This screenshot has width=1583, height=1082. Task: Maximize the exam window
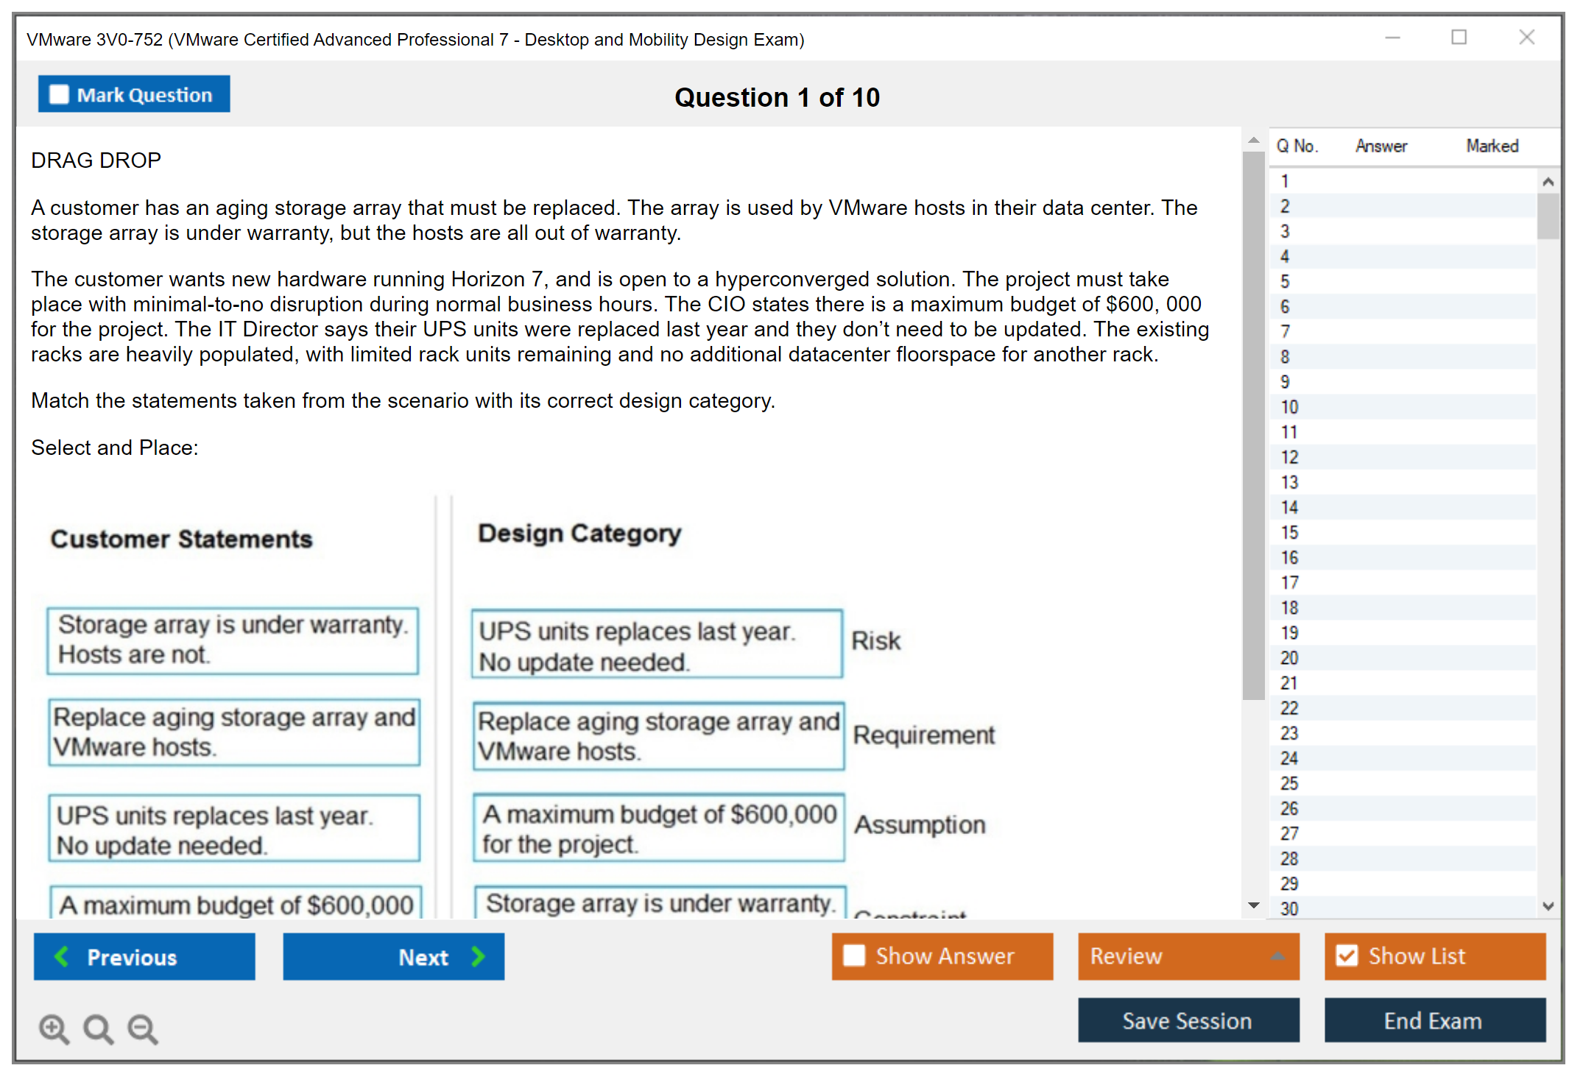pyautogui.click(x=1459, y=38)
